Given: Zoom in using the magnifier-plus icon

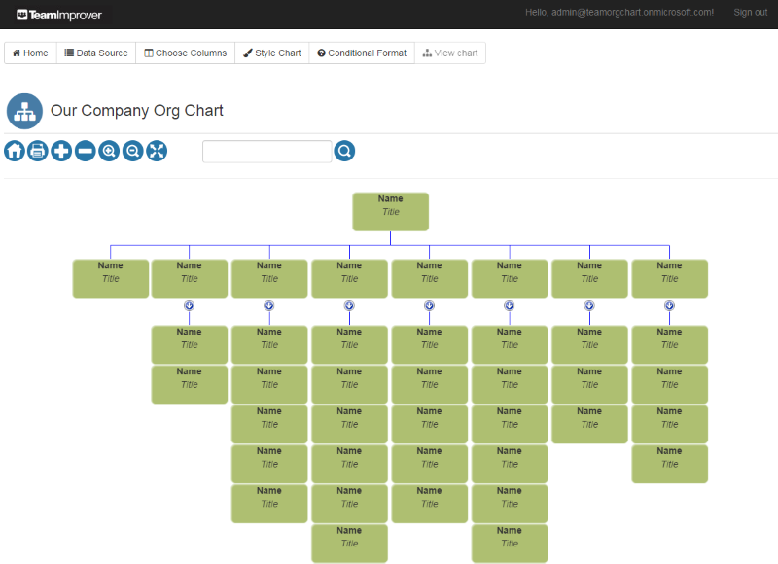Looking at the screenshot, I should pyautogui.click(x=108, y=151).
